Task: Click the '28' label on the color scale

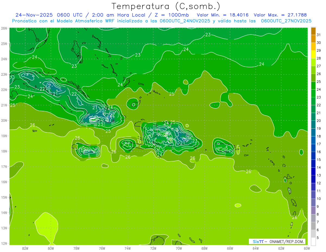Action: tap(319, 58)
